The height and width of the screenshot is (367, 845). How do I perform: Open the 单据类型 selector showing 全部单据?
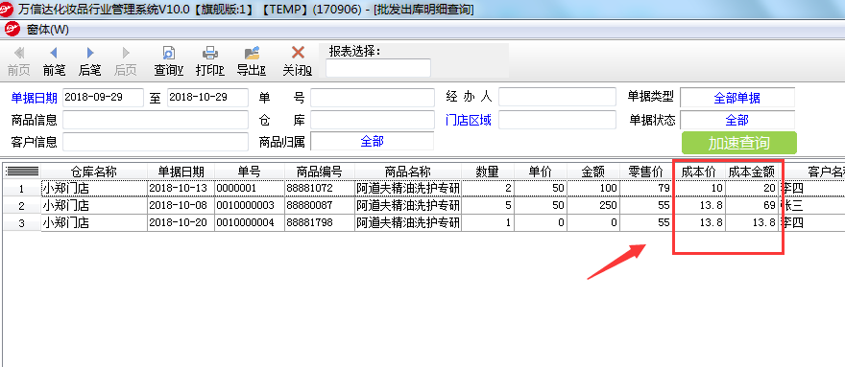[737, 98]
